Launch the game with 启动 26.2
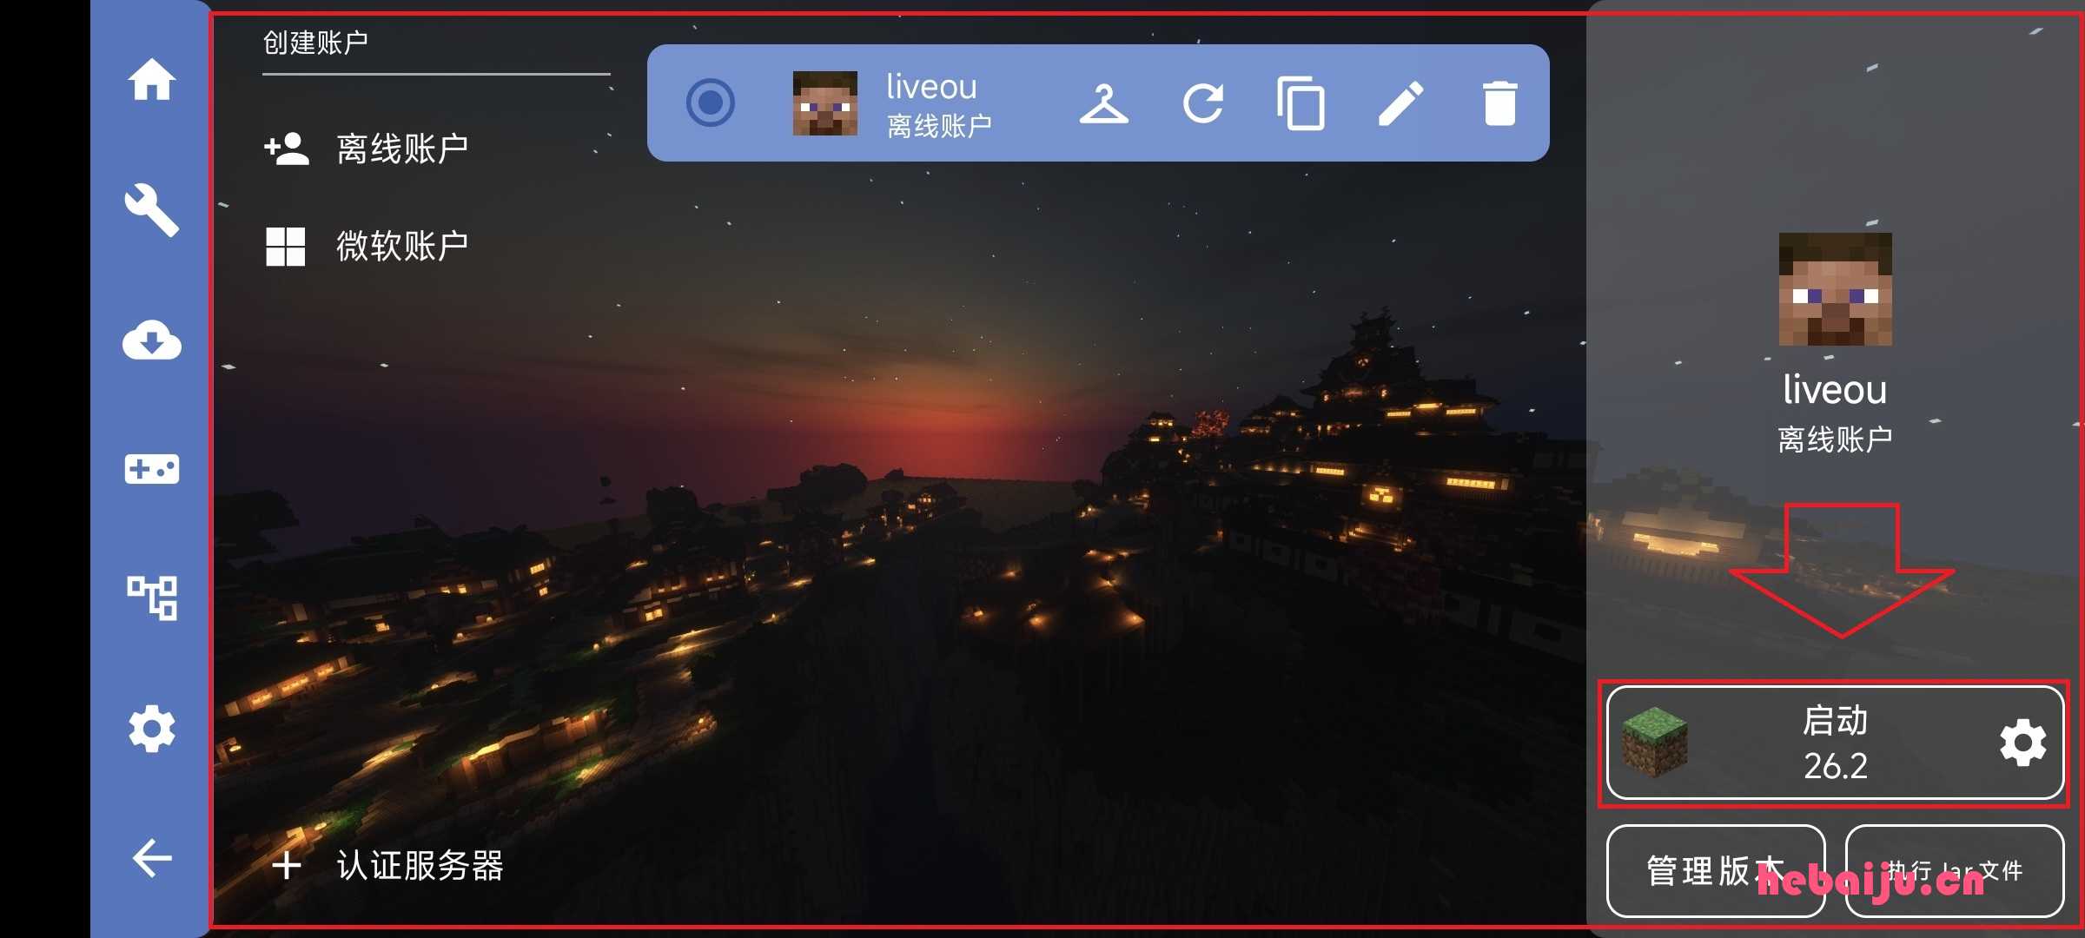This screenshot has width=2085, height=938. (x=1835, y=743)
